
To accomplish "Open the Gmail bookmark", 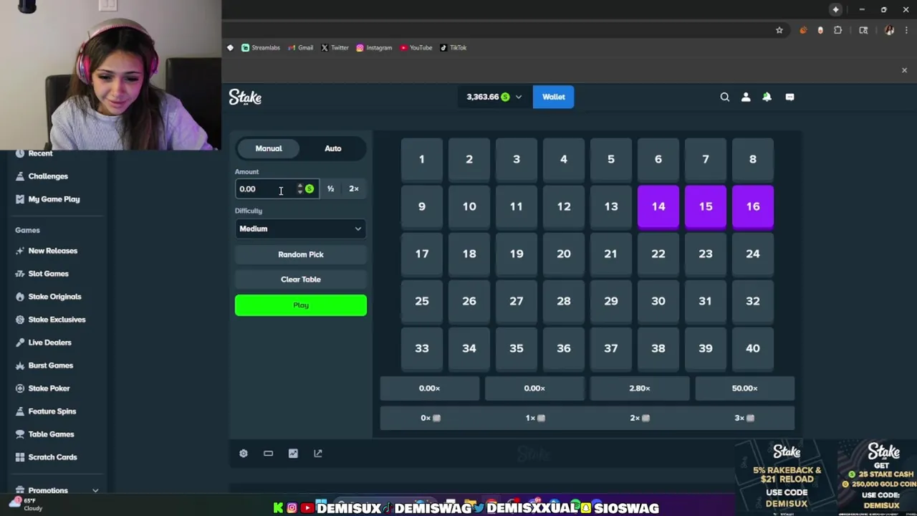I will coord(300,48).
